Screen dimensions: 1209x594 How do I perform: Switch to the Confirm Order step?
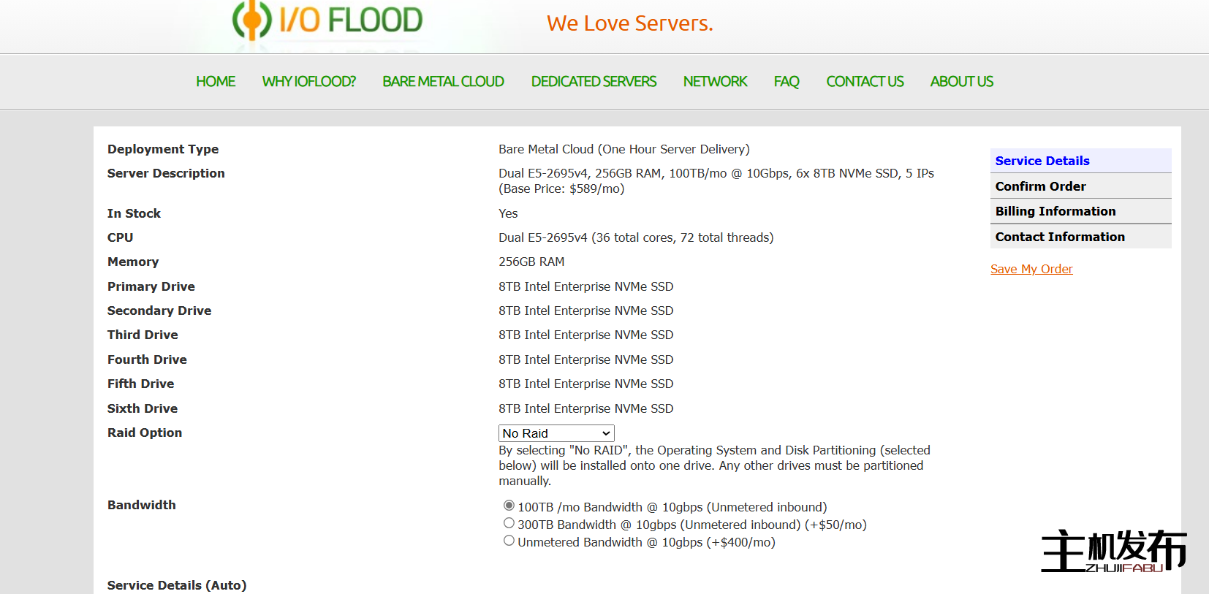[x=1040, y=186]
